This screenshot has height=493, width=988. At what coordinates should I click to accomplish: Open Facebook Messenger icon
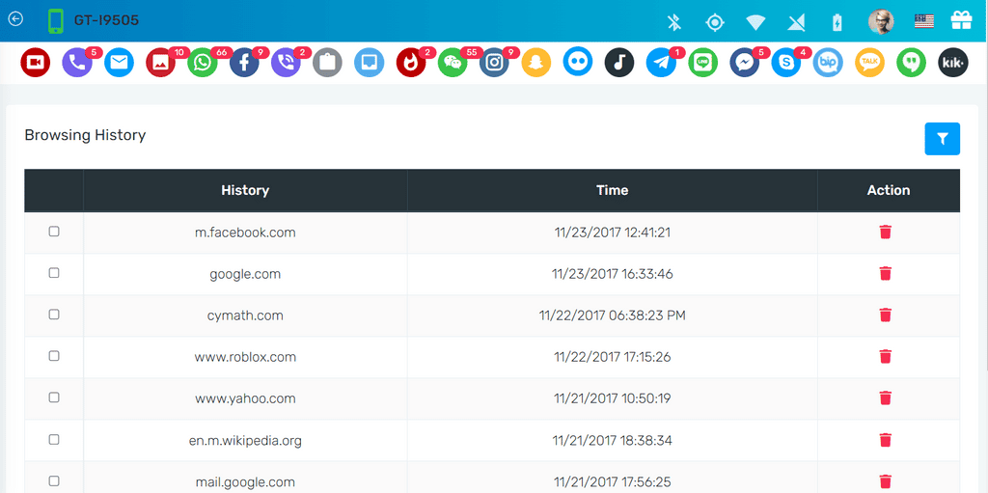pos(745,63)
